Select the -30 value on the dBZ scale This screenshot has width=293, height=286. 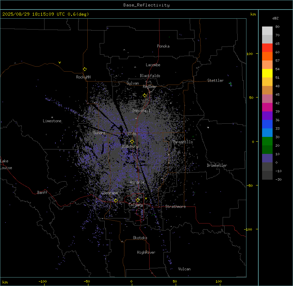coord(278,179)
